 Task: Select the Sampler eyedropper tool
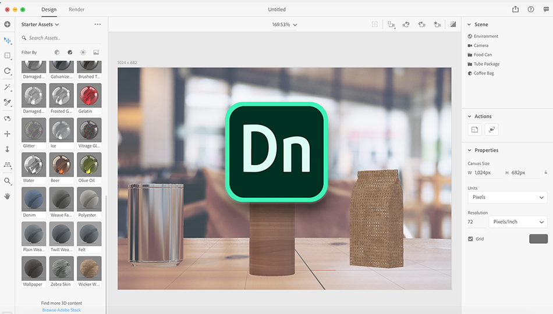(x=8, y=102)
